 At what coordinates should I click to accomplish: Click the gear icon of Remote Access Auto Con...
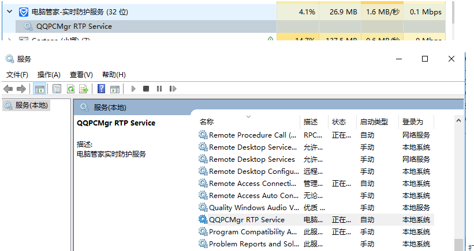click(203, 195)
